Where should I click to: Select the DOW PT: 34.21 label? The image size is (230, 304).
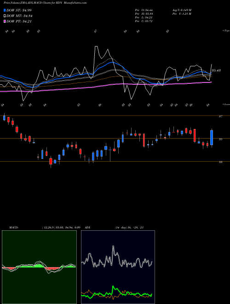click(x=19, y=22)
